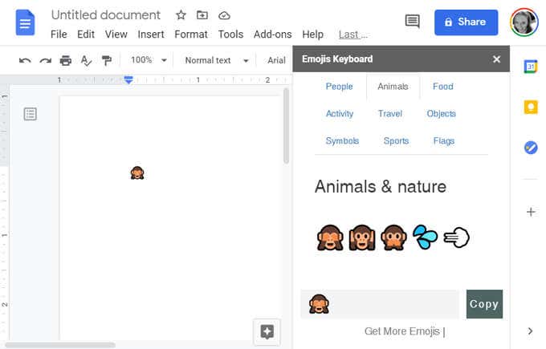Image resolution: width=546 pixels, height=349 pixels.
Task: Click the undo arrow in the toolbar
Action: 25,60
